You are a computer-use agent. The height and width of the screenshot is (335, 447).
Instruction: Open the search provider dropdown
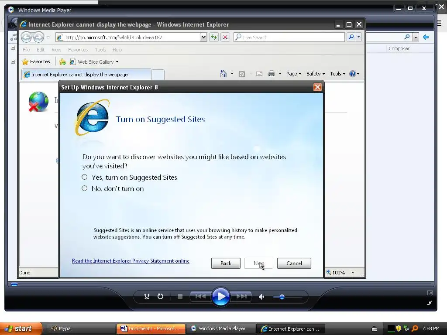click(x=359, y=37)
